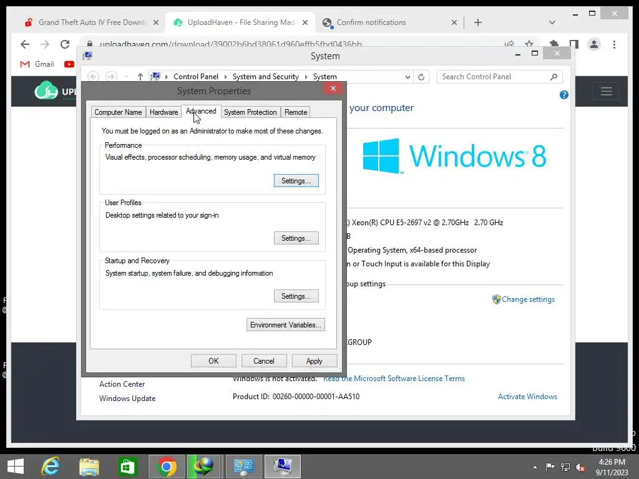639x479 pixels.
Task: Click the search magnifier in Control Panel
Action: 554,77
